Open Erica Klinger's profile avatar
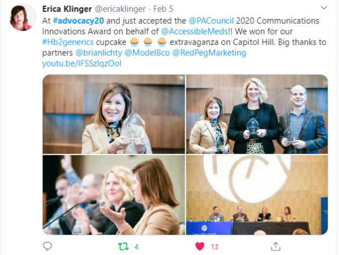This screenshot has width=339, height=255. coord(23,17)
